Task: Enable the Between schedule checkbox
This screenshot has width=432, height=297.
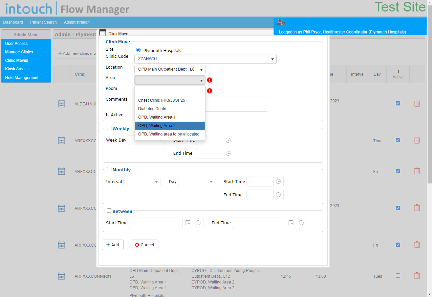Action: click(x=109, y=211)
